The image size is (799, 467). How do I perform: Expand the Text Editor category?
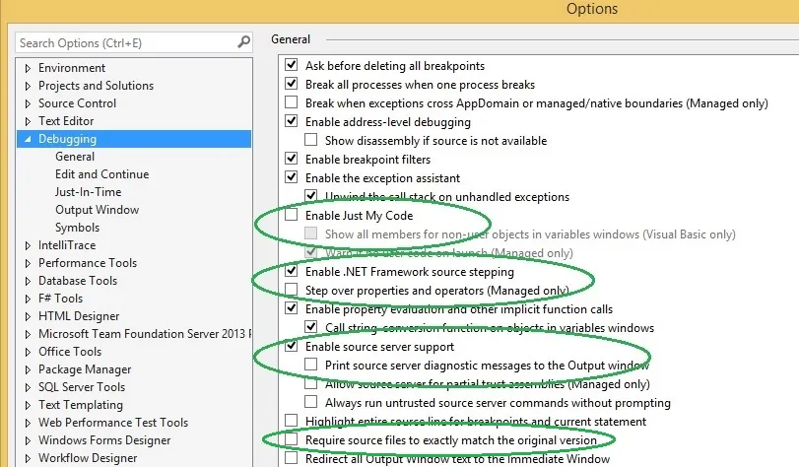28,121
